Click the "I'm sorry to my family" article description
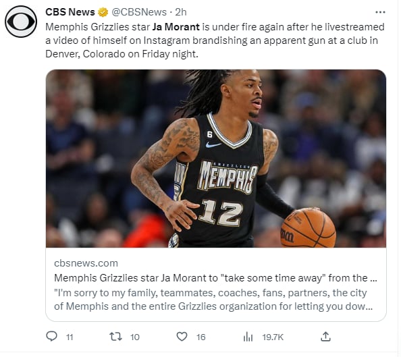Viewport: 401px width, 357px height. [213, 300]
